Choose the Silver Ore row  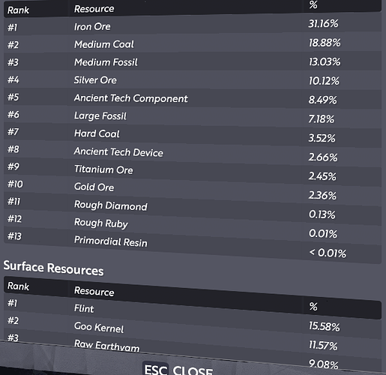click(x=193, y=80)
